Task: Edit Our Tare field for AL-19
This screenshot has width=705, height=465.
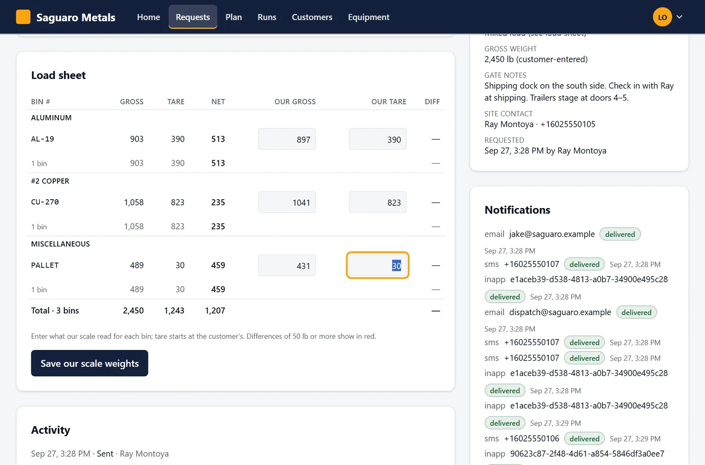Action: click(x=378, y=139)
